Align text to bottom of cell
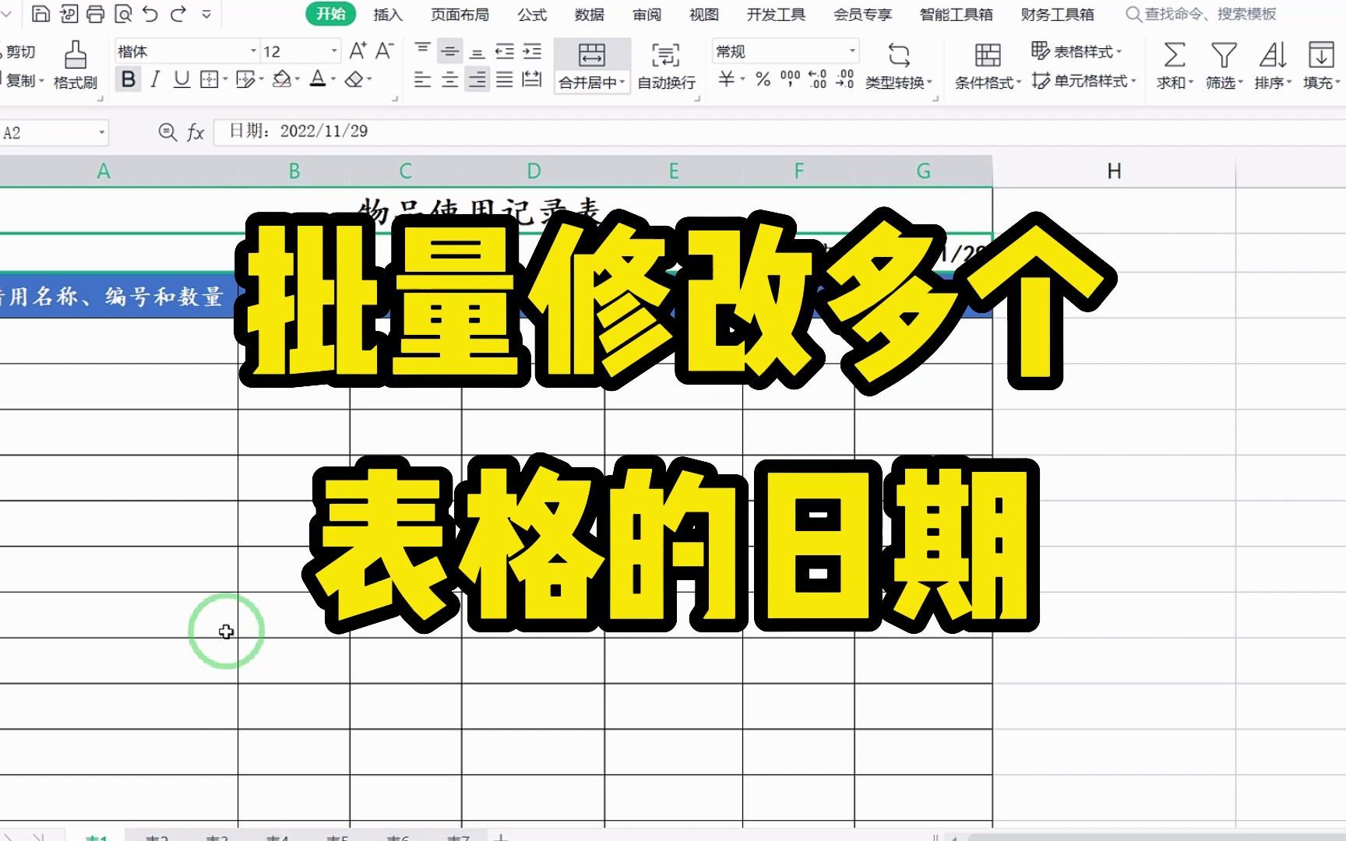 477,51
